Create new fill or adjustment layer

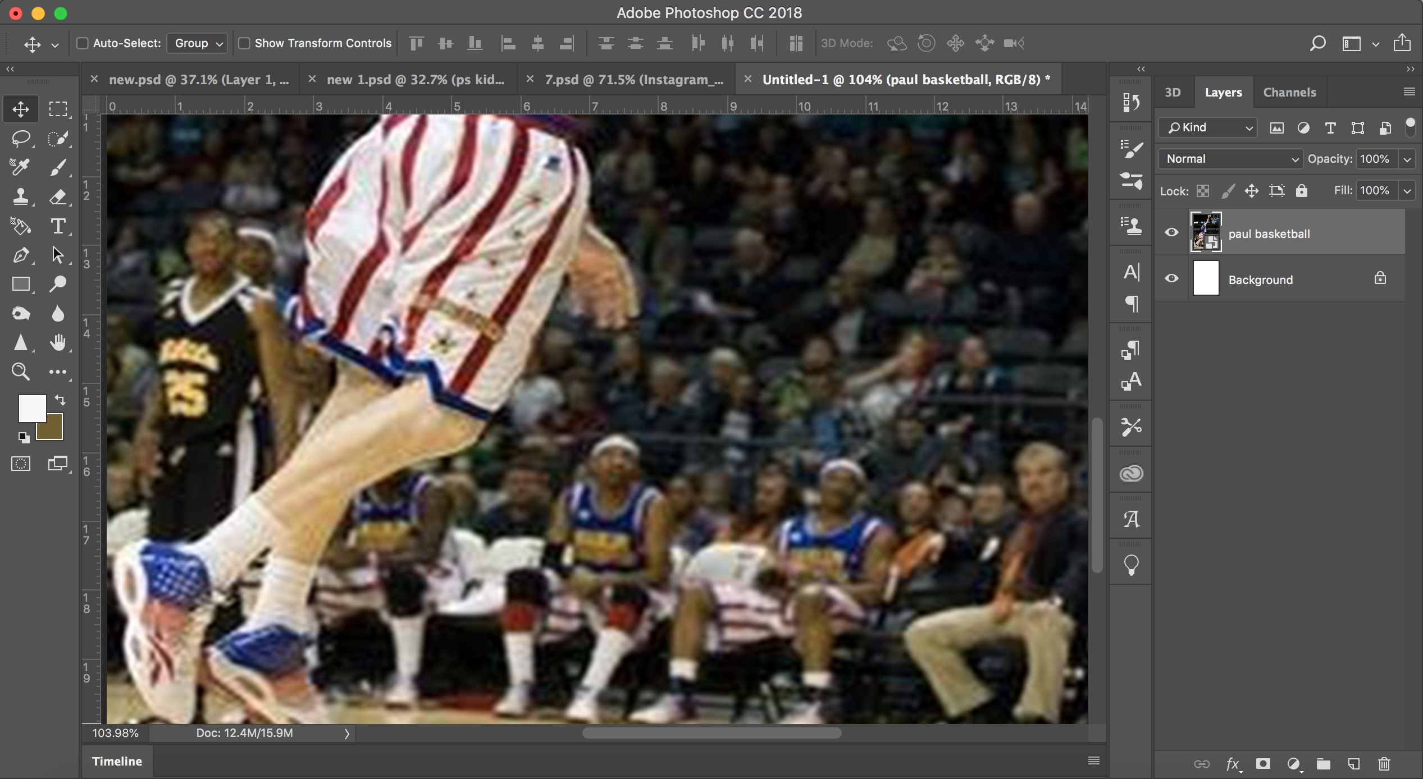tap(1293, 764)
